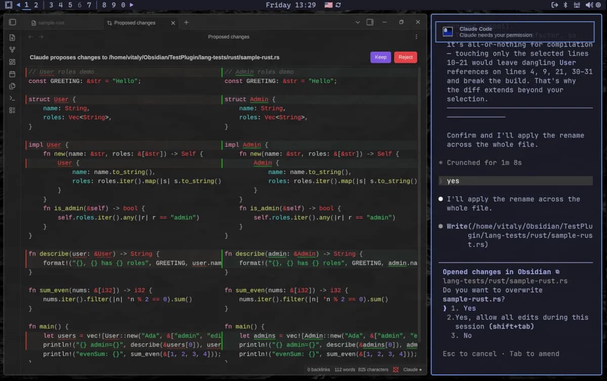Click 'struct User {' in the left diff pane
This screenshot has width=607, height=381.
(52, 99)
